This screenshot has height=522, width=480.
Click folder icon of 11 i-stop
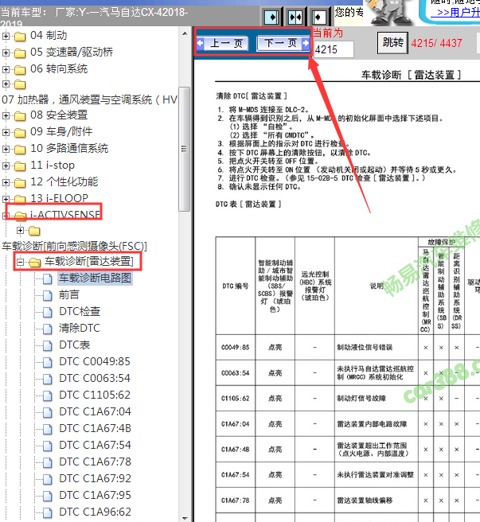click(x=20, y=166)
